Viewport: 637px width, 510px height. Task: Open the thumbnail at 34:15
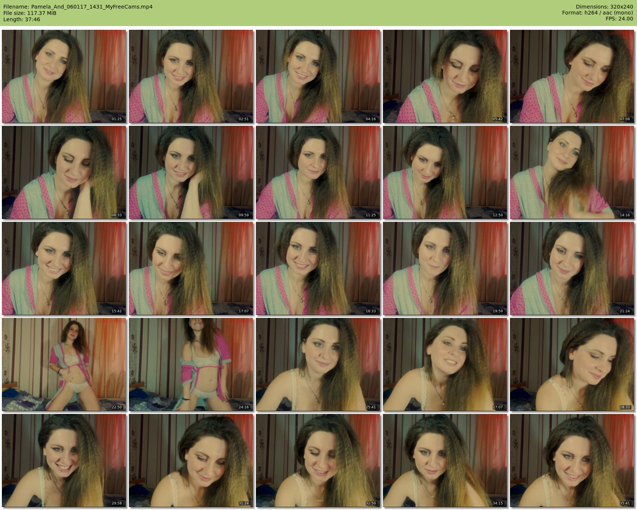tap(445, 460)
